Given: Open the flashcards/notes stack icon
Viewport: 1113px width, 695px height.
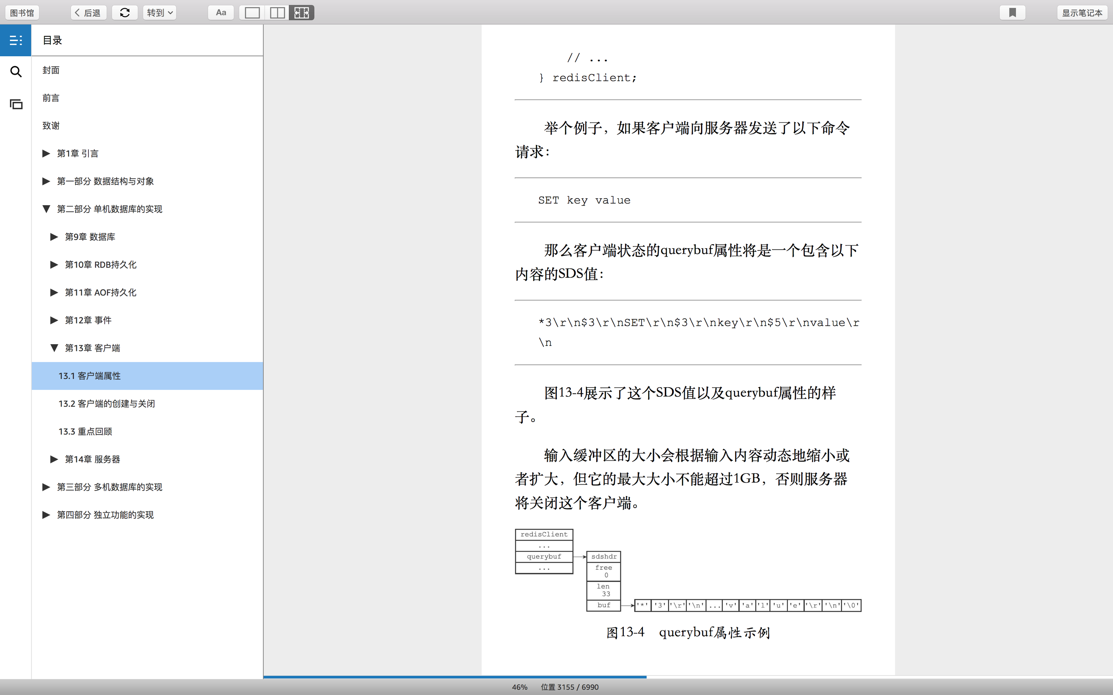Looking at the screenshot, I should click(15, 104).
